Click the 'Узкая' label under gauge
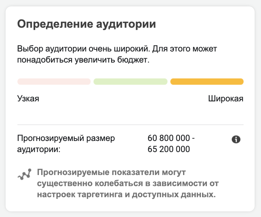 pos(28,99)
